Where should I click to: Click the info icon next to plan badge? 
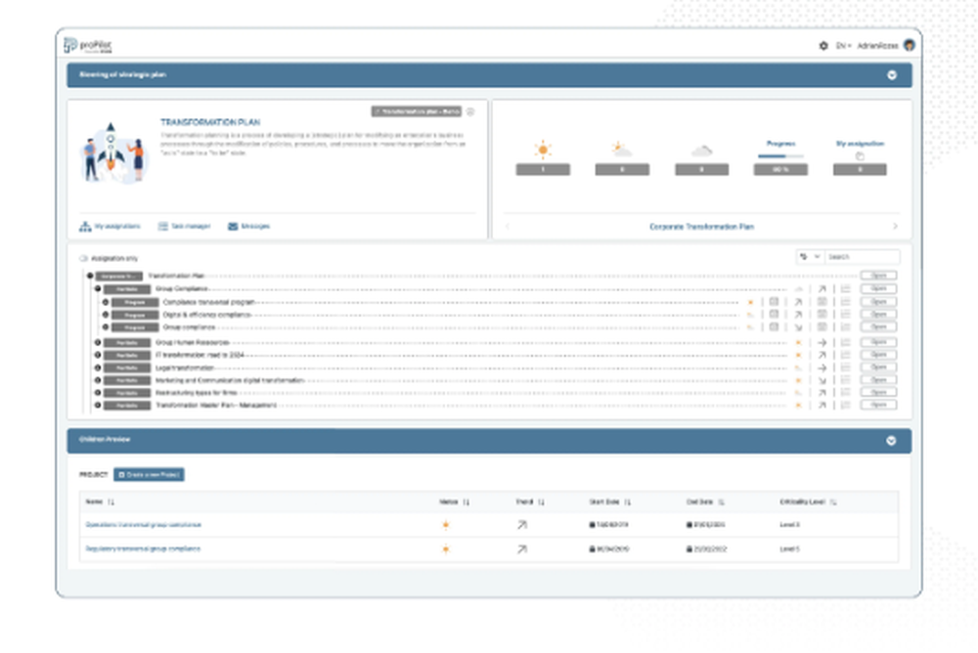click(470, 111)
